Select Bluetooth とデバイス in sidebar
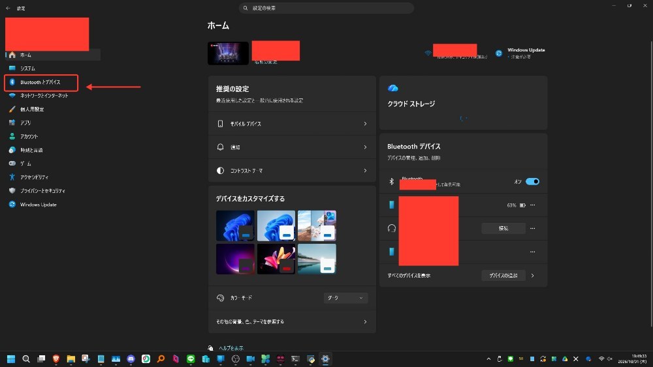653x367 pixels. pos(41,82)
